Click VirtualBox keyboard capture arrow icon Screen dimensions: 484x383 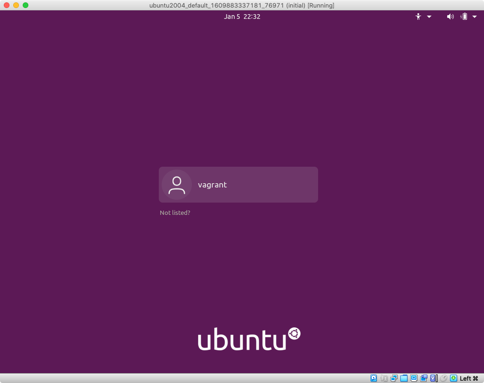pyautogui.click(x=453, y=378)
